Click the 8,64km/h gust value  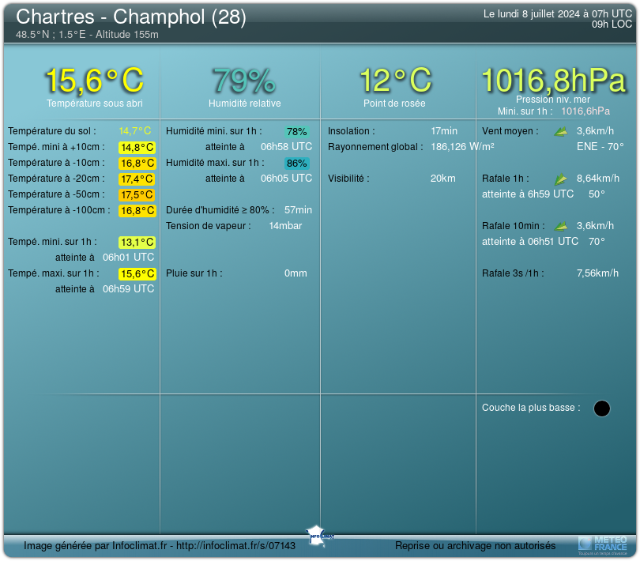597,179
